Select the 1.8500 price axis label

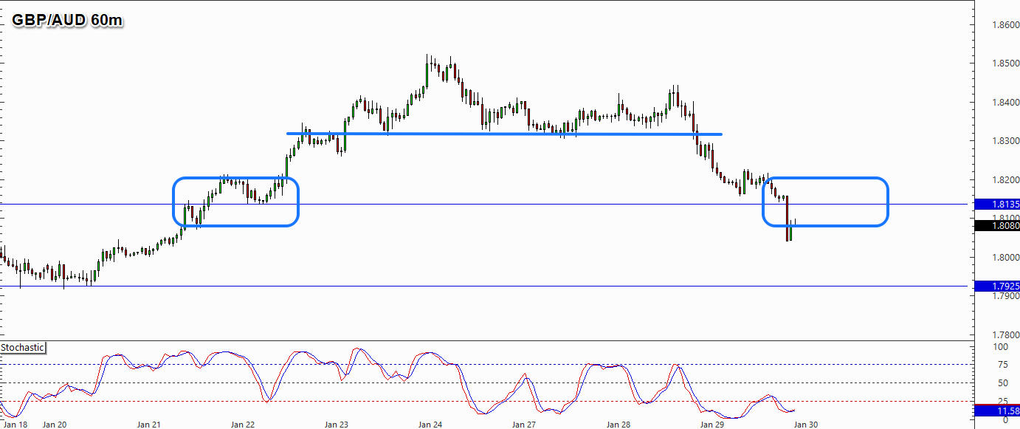(1005, 64)
